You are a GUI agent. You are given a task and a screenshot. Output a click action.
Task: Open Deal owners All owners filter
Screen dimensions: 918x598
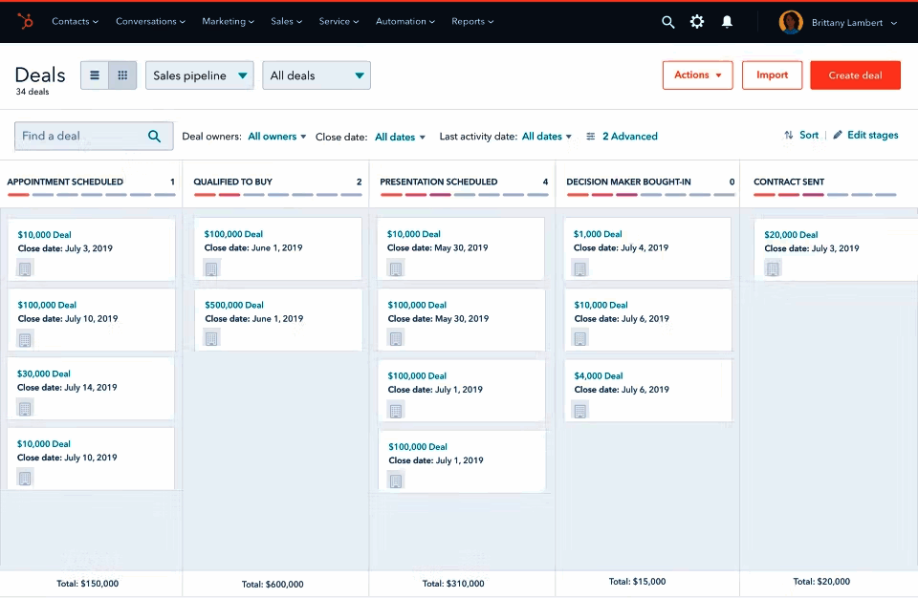click(x=277, y=137)
